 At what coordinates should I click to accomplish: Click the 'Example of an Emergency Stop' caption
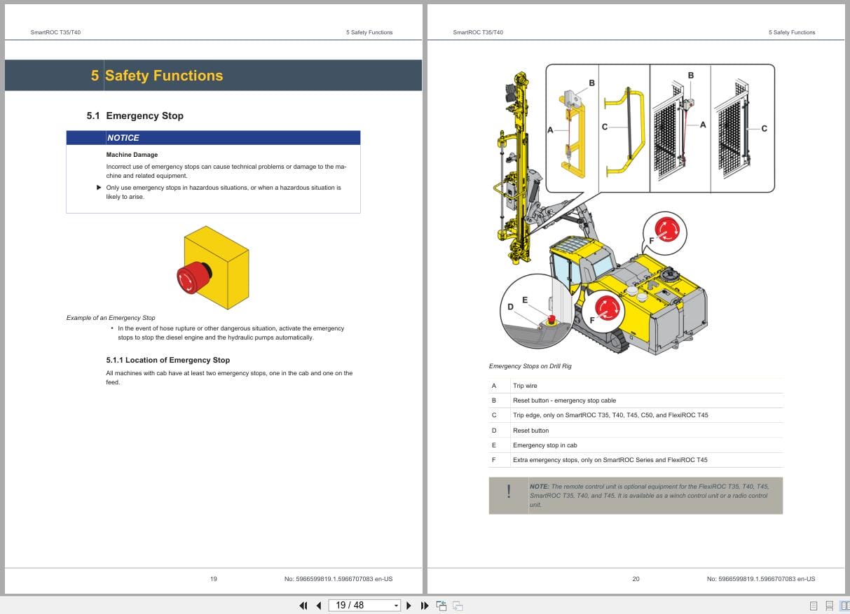pyautogui.click(x=111, y=318)
